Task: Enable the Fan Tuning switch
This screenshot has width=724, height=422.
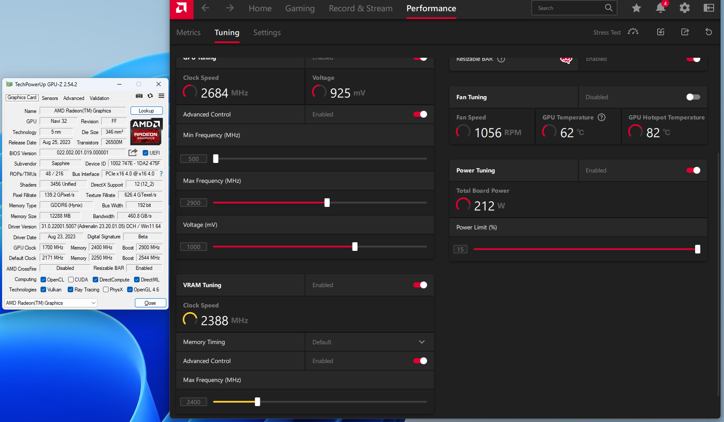Action: 693,97
